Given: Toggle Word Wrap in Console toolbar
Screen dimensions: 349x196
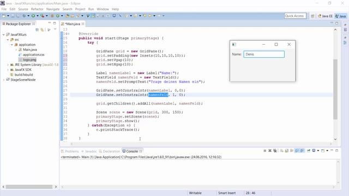Looking at the screenshot, I should pos(292,151).
